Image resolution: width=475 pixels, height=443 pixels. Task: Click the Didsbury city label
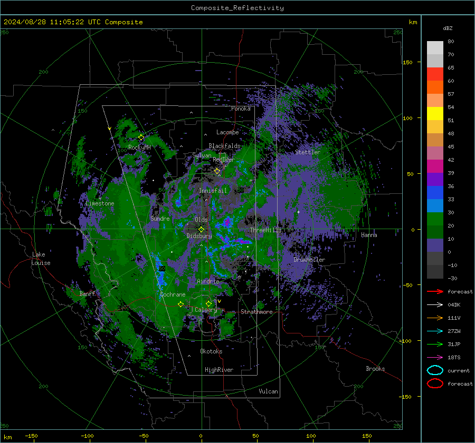click(199, 236)
